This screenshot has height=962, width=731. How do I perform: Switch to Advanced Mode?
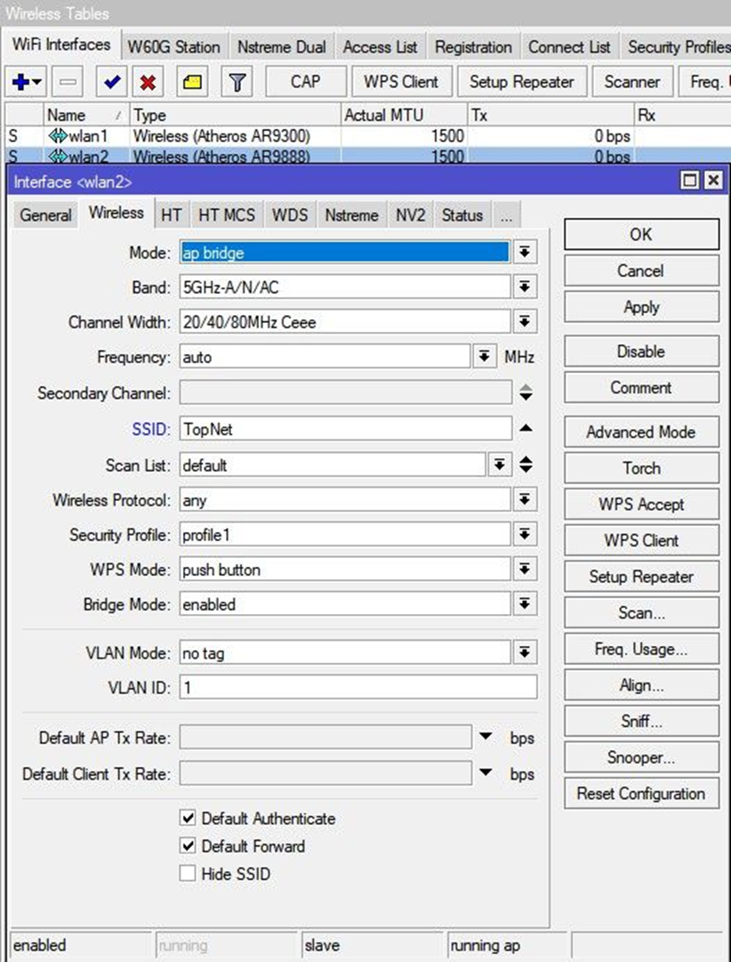(641, 432)
